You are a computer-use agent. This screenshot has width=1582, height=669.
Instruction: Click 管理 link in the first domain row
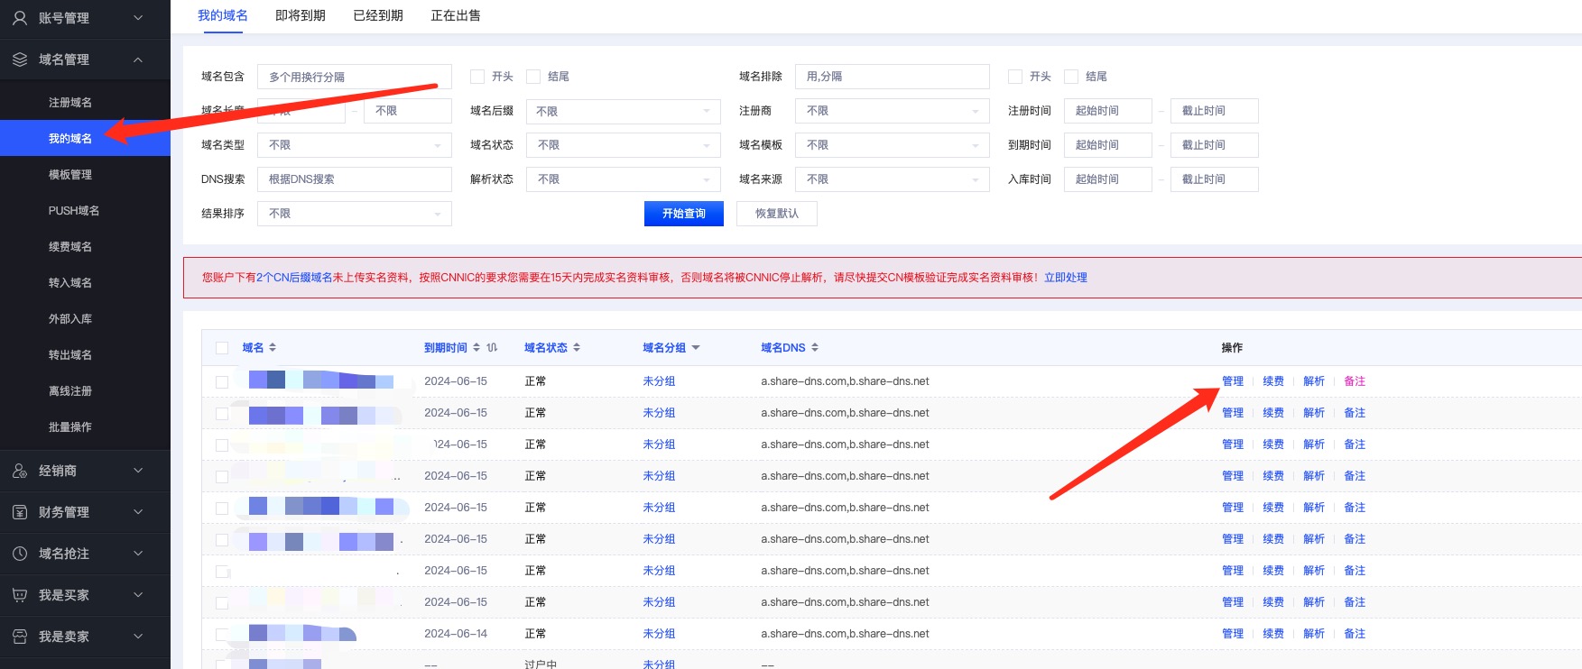click(x=1232, y=381)
